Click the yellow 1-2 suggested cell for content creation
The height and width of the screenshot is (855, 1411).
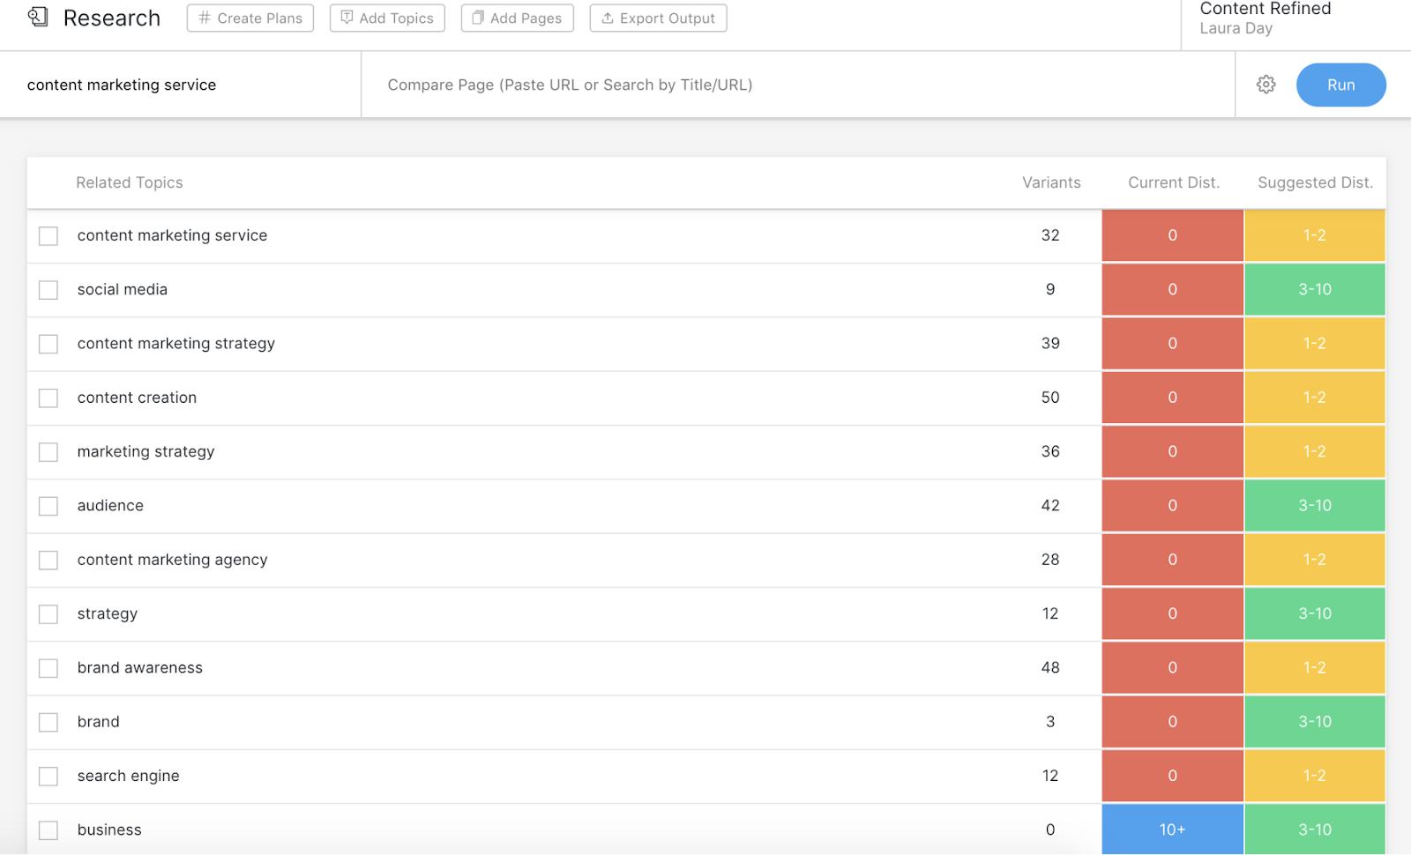[1315, 398]
